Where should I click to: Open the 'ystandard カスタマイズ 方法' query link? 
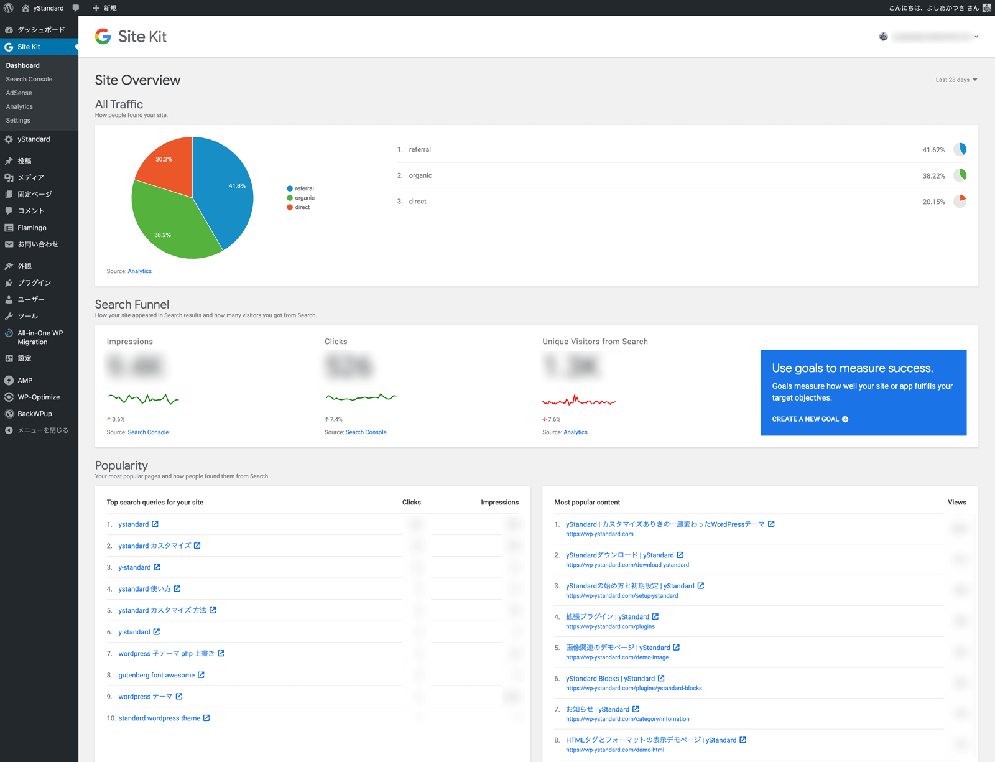coord(162,610)
